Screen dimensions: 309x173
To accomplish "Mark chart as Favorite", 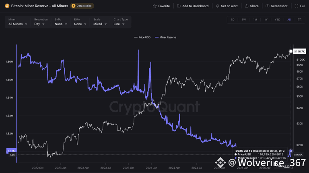I will click(161, 6).
